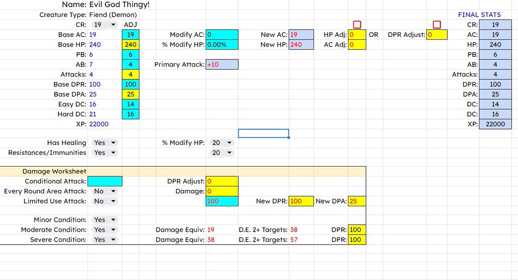Open the 20 dropdown in Resistances/Immunities row
Image resolution: width=518 pixels, height=280 pixels.
222,152
